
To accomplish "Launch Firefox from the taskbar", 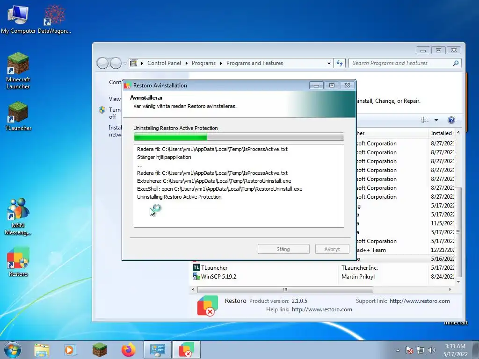I will 128,350.
